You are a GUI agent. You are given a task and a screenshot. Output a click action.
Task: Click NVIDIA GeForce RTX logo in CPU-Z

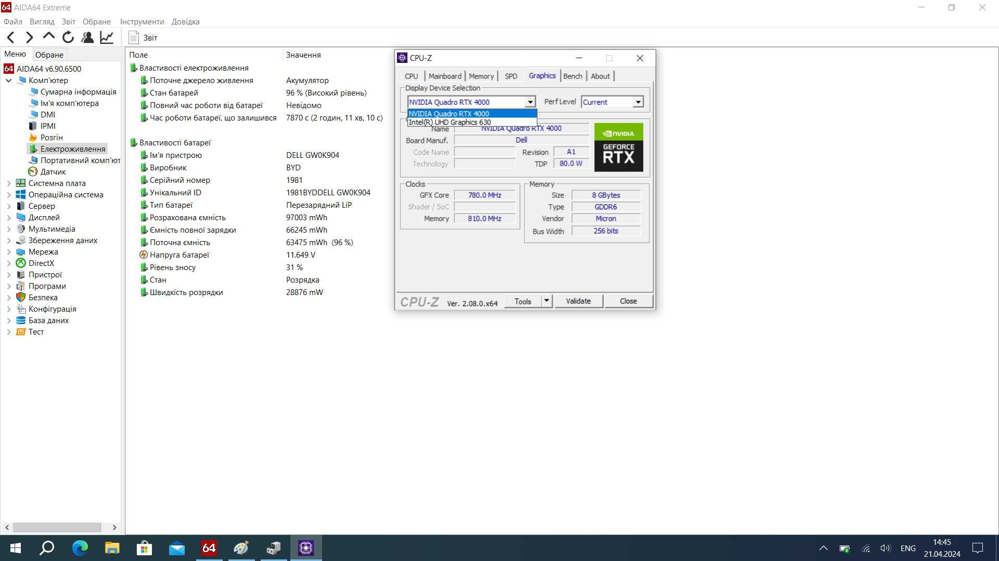click(x=619, y=148)
